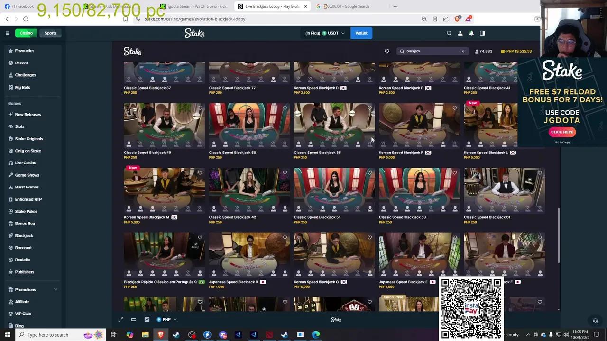Open the user profile icon
Screen dimensions: 607x341
(x=460, y=33)
